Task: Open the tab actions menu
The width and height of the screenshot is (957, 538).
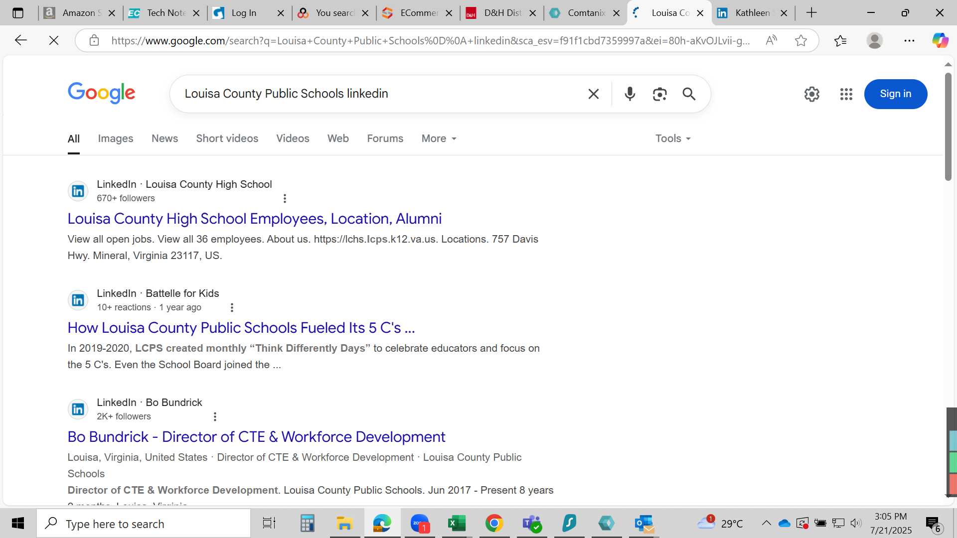Action: click(18, 13)
